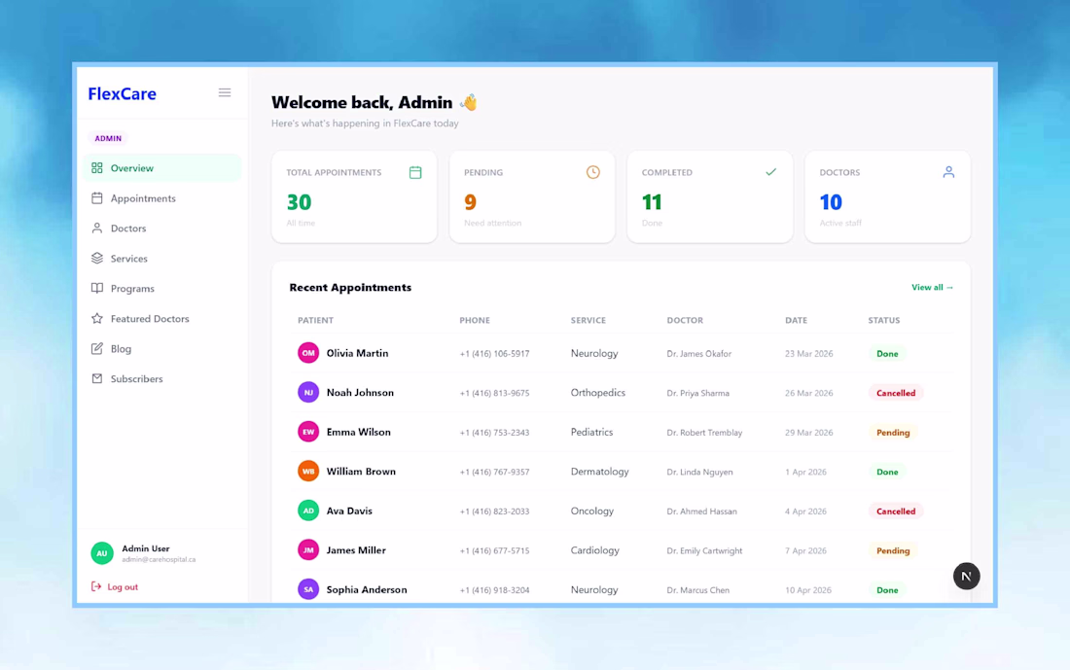Click Done status for Sophia Anderson
Image resolution: width=1070 pixels, height=670 pixels.
[x=887, y=590]
